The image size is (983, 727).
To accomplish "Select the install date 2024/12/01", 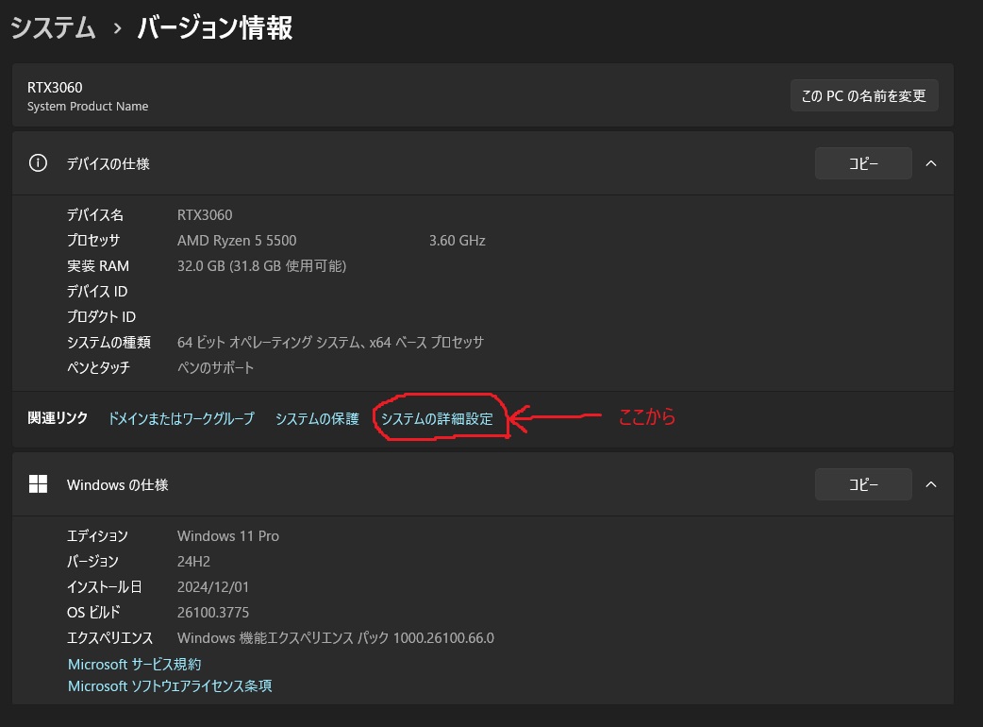I will pos(213,586).
